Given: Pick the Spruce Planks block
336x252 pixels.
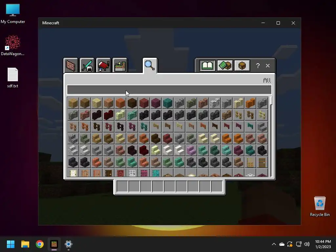Looking at the screenshot, I should coord(85,103).
